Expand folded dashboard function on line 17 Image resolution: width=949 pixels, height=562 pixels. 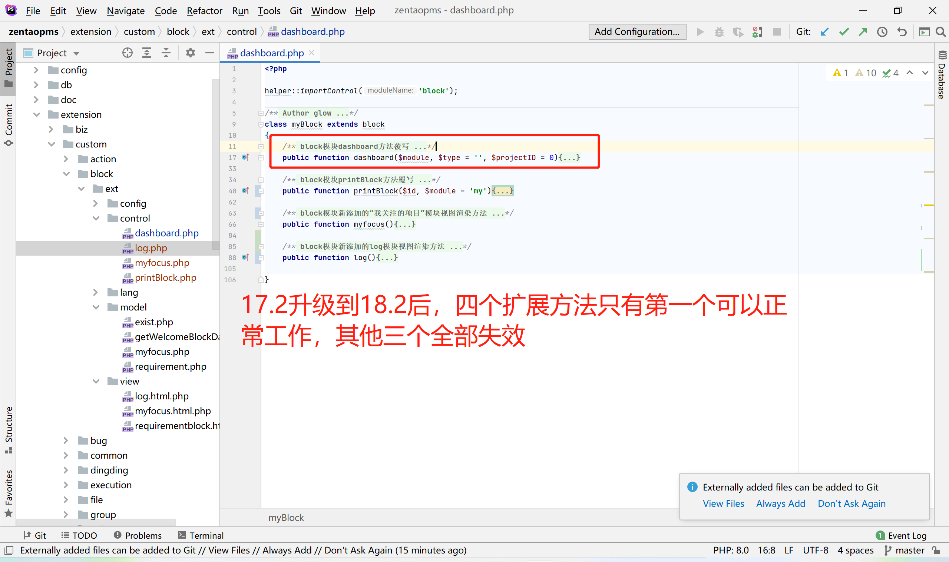261,157
